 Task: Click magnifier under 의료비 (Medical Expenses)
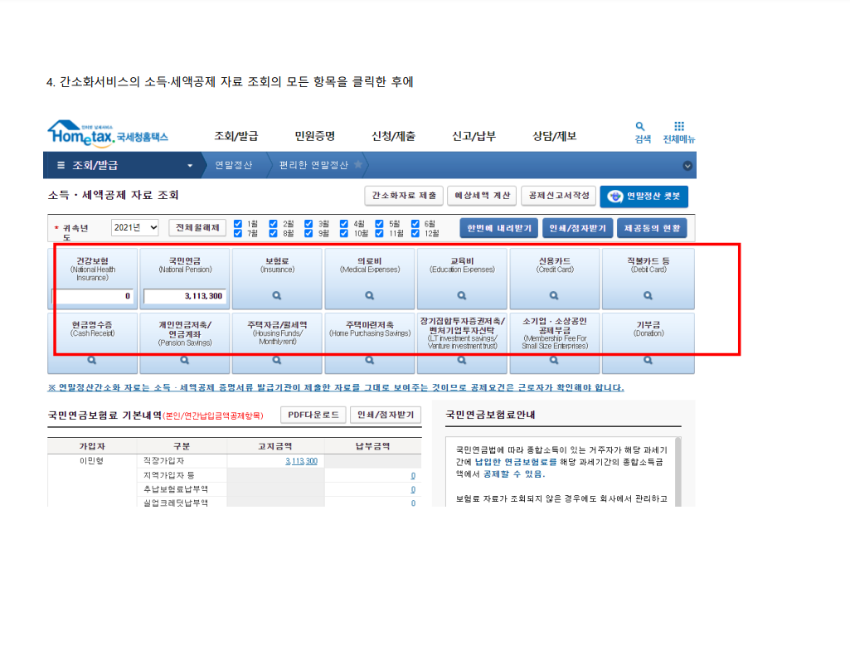[370, 295]
